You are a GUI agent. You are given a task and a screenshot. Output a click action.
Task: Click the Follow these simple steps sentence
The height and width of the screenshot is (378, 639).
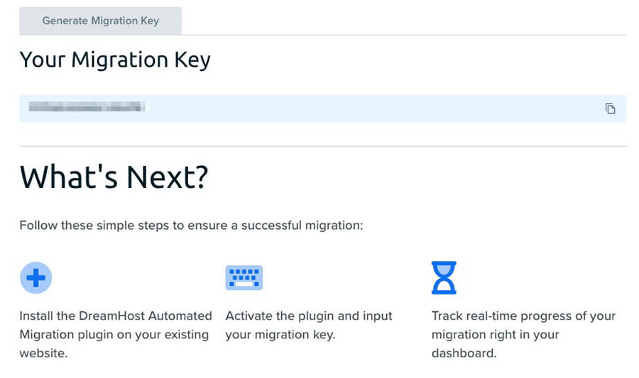[191, 226]
